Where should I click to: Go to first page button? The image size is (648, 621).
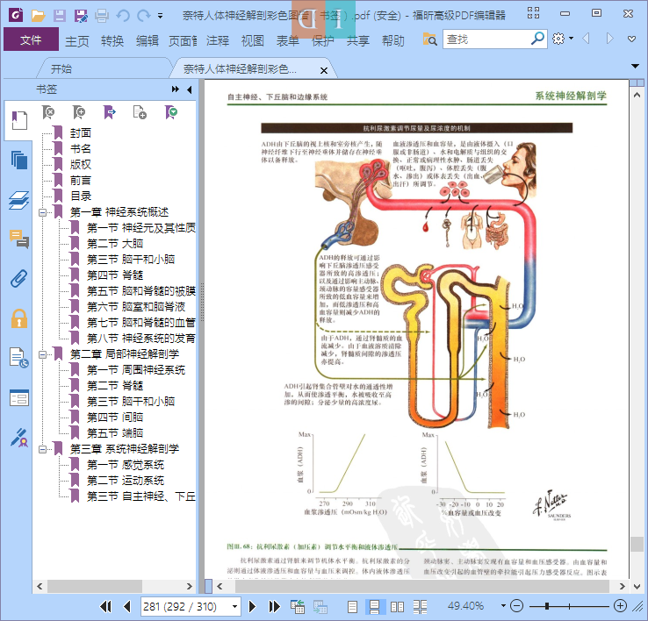coord(105,606)
